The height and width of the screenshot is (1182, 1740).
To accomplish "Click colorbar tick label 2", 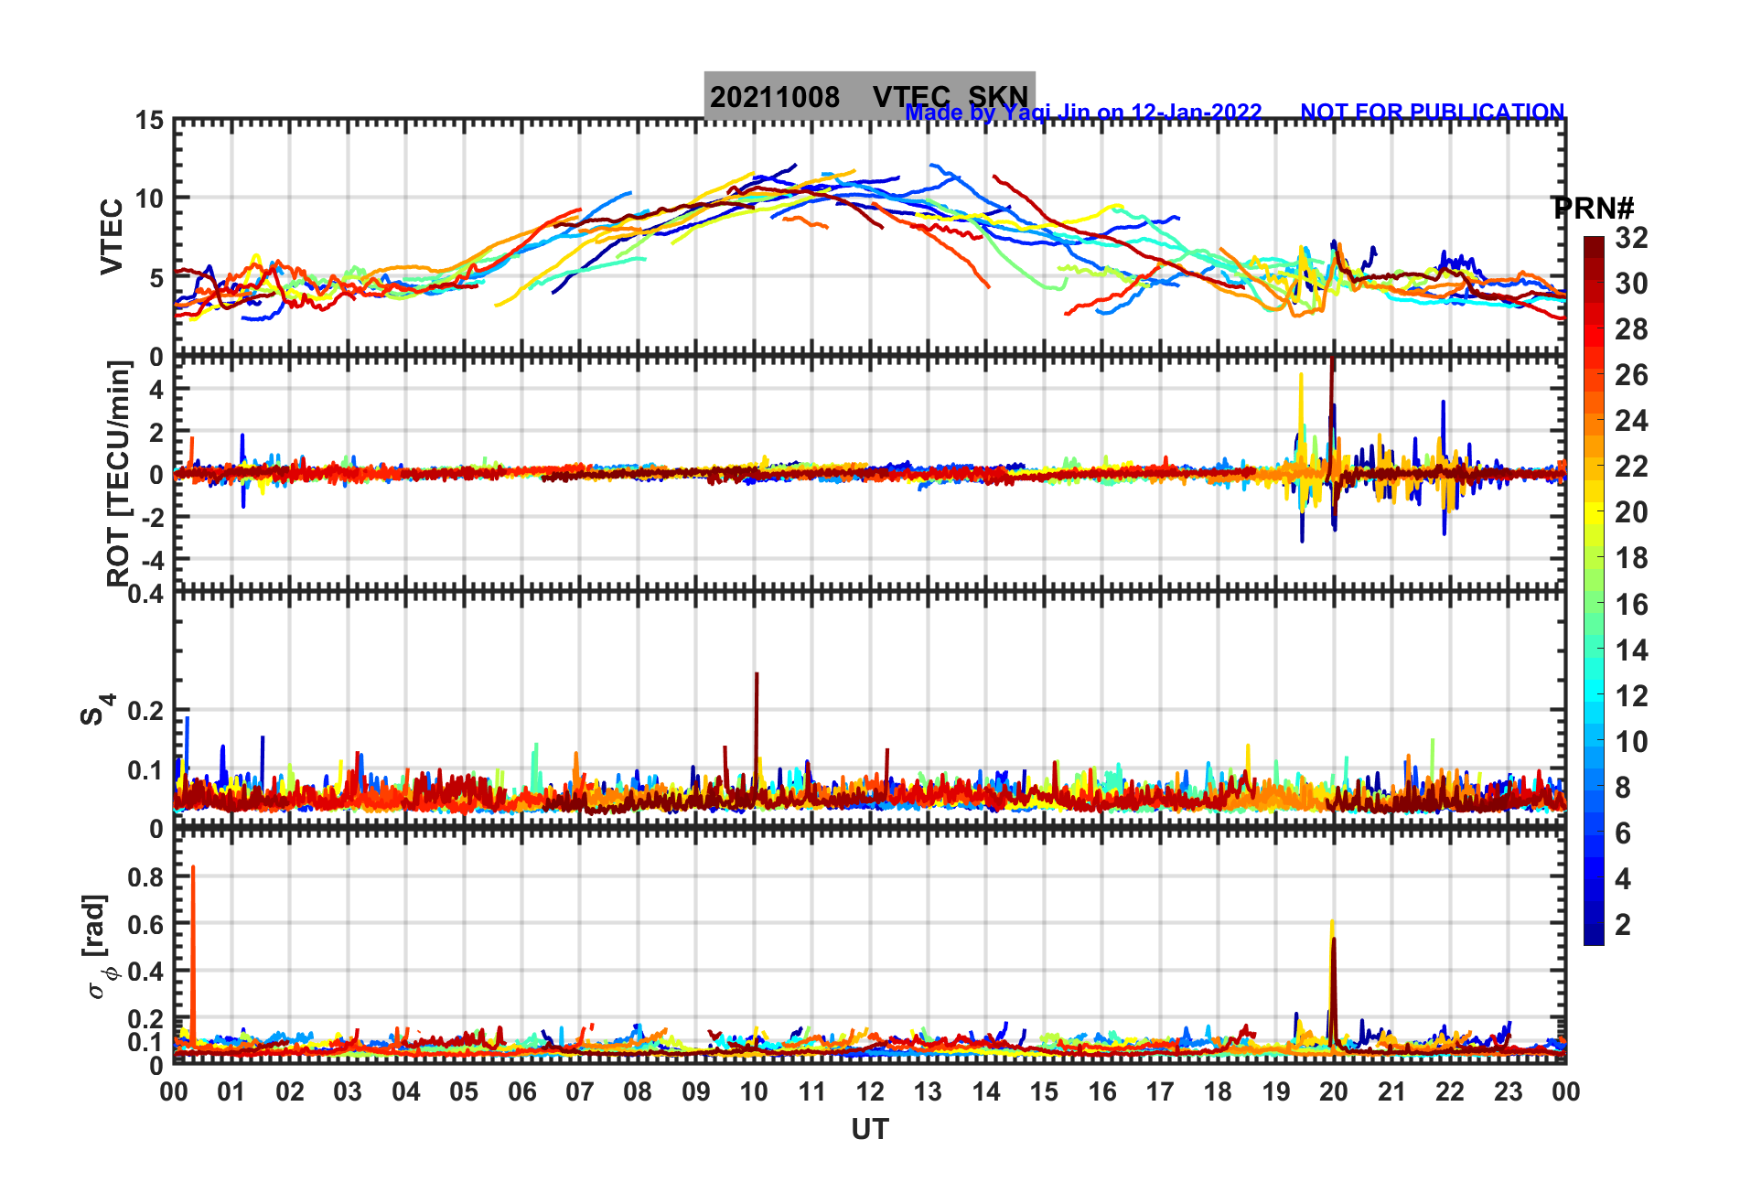I will [1623, 925].
